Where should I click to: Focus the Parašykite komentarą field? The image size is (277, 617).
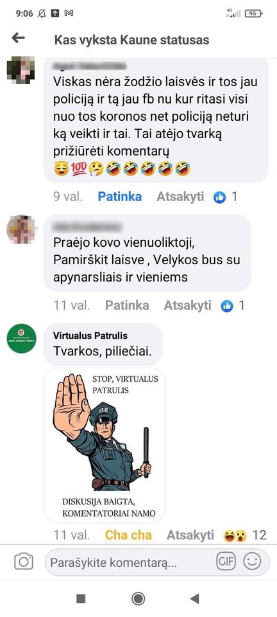pyautogui.click(x=131, y=562)
